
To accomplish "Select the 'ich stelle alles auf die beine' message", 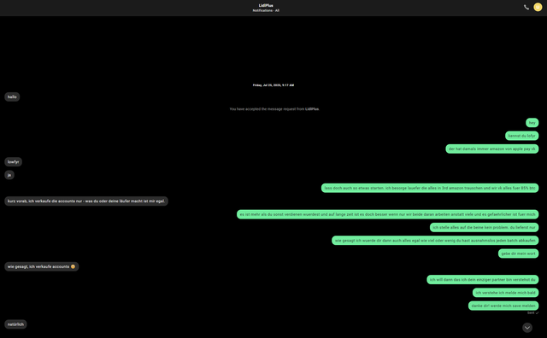I will [485, 227].
